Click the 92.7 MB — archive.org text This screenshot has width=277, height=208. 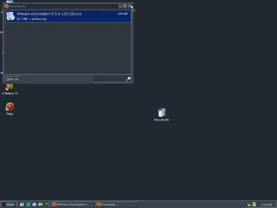pos(31,19)
